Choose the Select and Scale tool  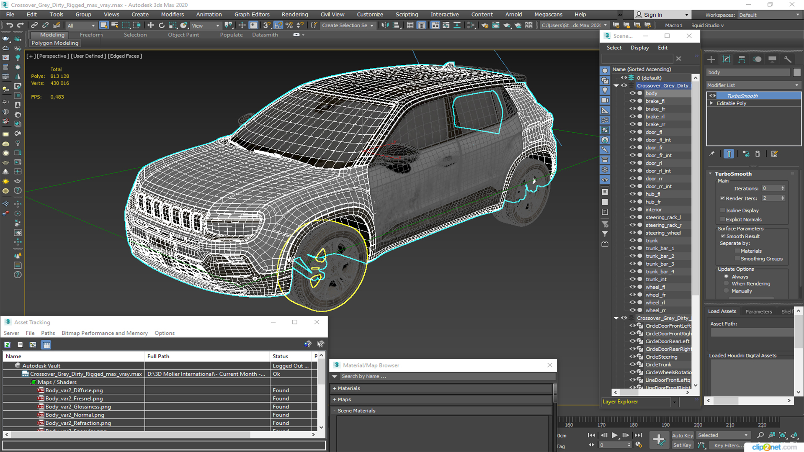coord(173,26)
